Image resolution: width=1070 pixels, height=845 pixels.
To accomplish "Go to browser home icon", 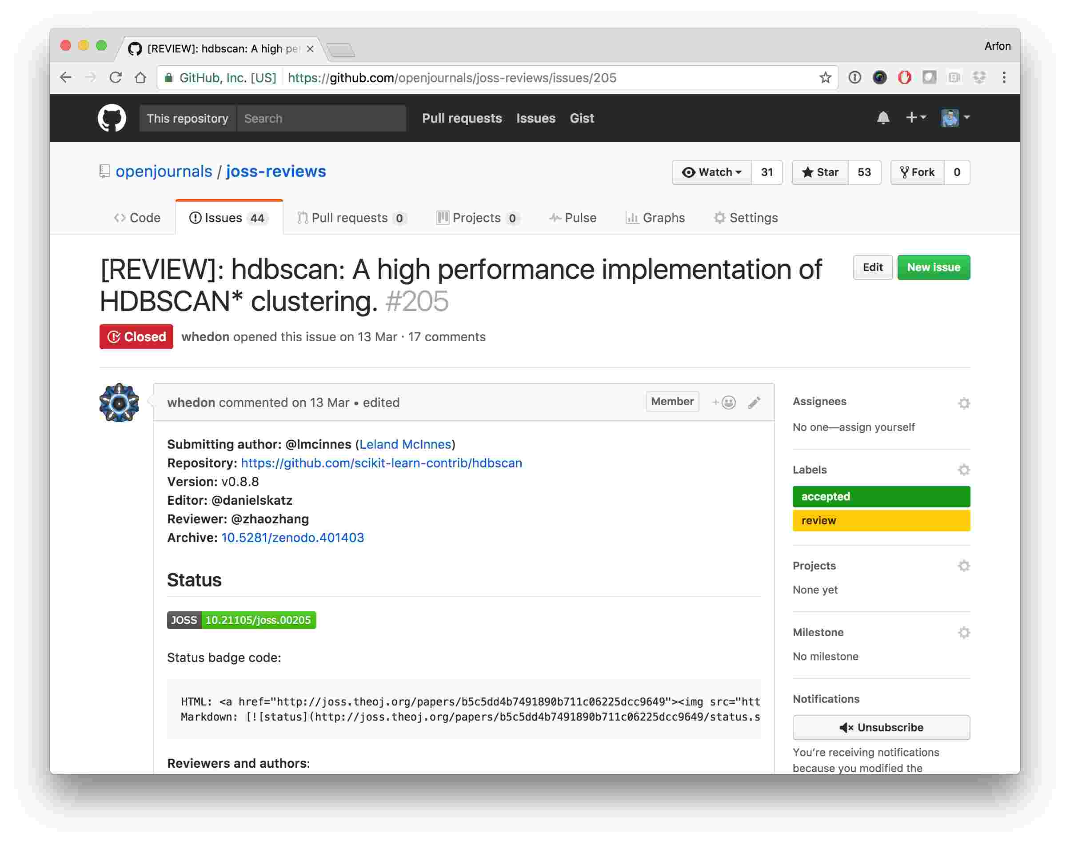I will pos(140,78).
